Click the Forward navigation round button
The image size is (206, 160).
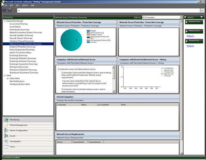[x=10, y=10]
